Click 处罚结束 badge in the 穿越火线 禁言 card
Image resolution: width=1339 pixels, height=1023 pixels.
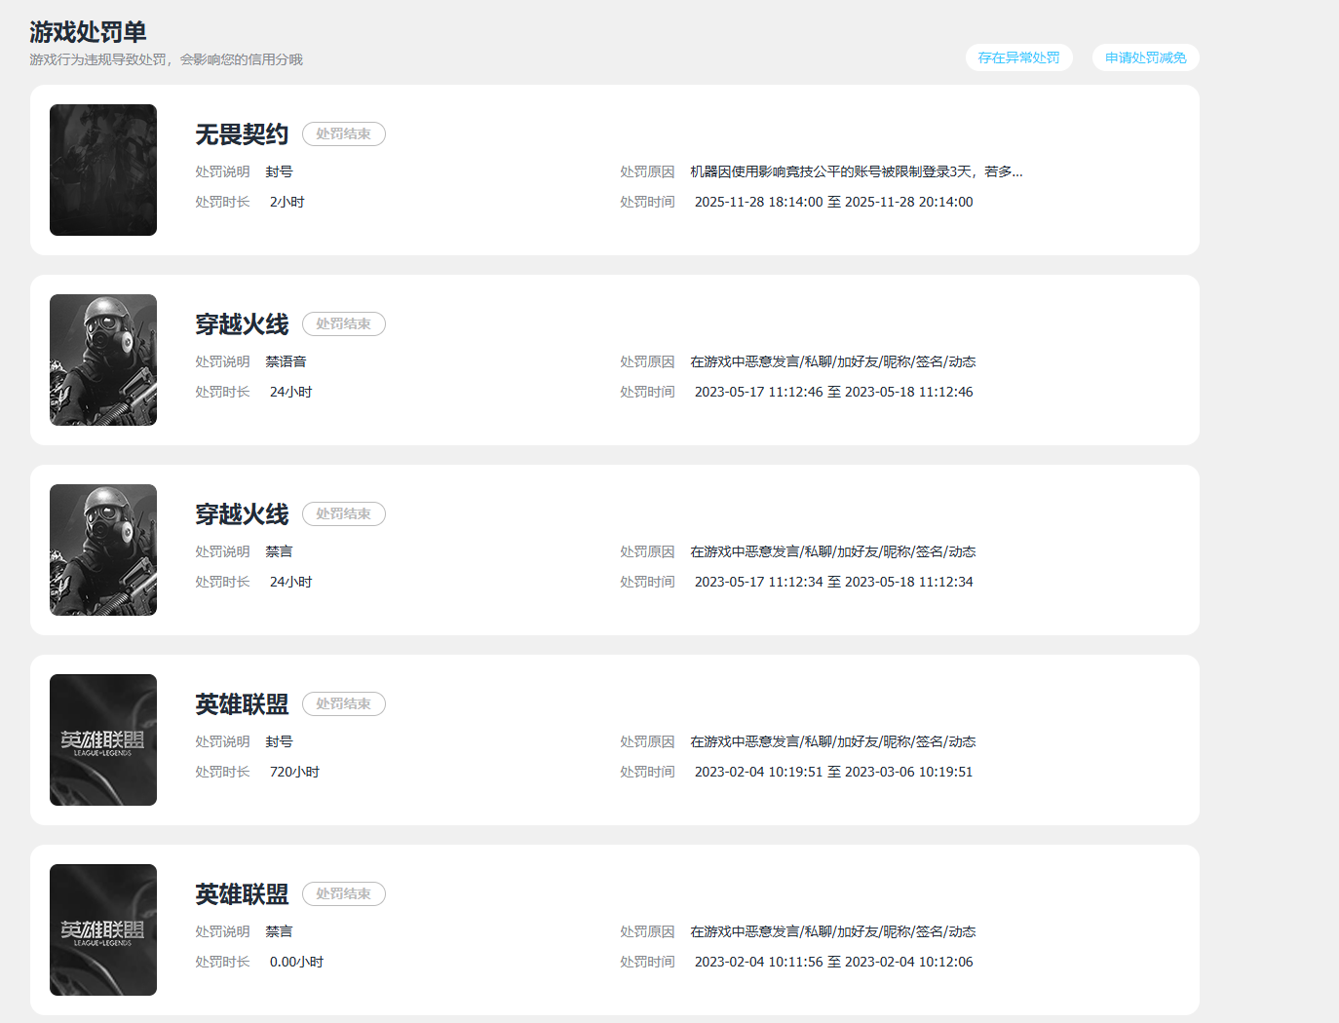pyautogui.click(x=344, y=514)
